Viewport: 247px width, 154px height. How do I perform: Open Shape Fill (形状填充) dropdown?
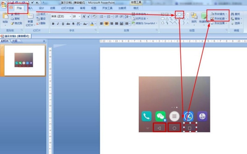coord(219,14)
